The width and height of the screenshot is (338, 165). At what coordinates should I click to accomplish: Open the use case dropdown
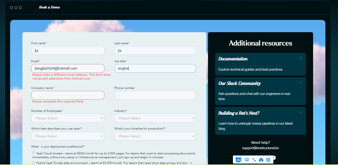click(x=68, y=136)
